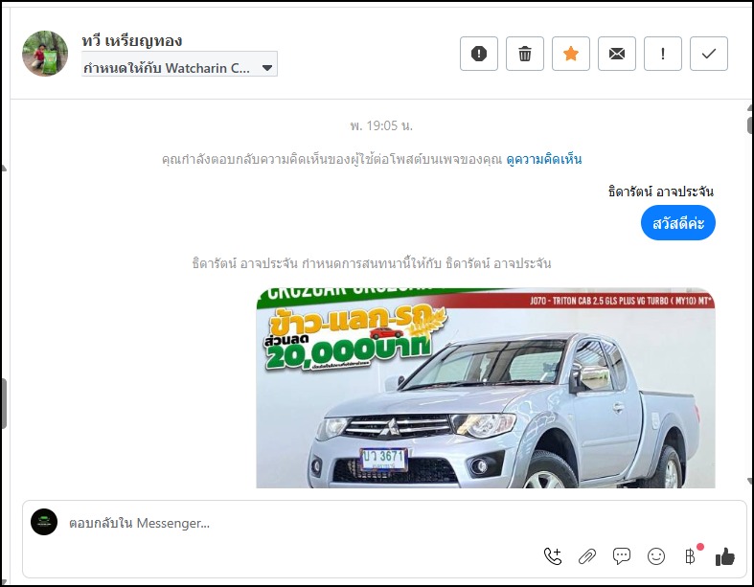Viewport: 754px width, 587px height.
Task: Click the conversation assignment notice text
Action: coord(371,263)
